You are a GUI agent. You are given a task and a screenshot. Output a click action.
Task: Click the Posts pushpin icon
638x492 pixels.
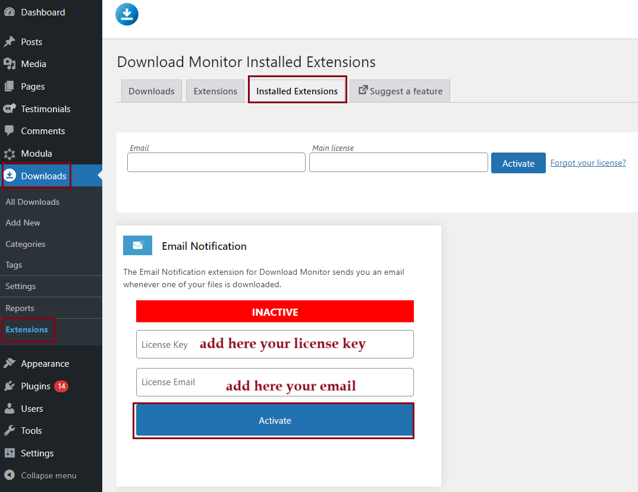click(x=10, y=42)
